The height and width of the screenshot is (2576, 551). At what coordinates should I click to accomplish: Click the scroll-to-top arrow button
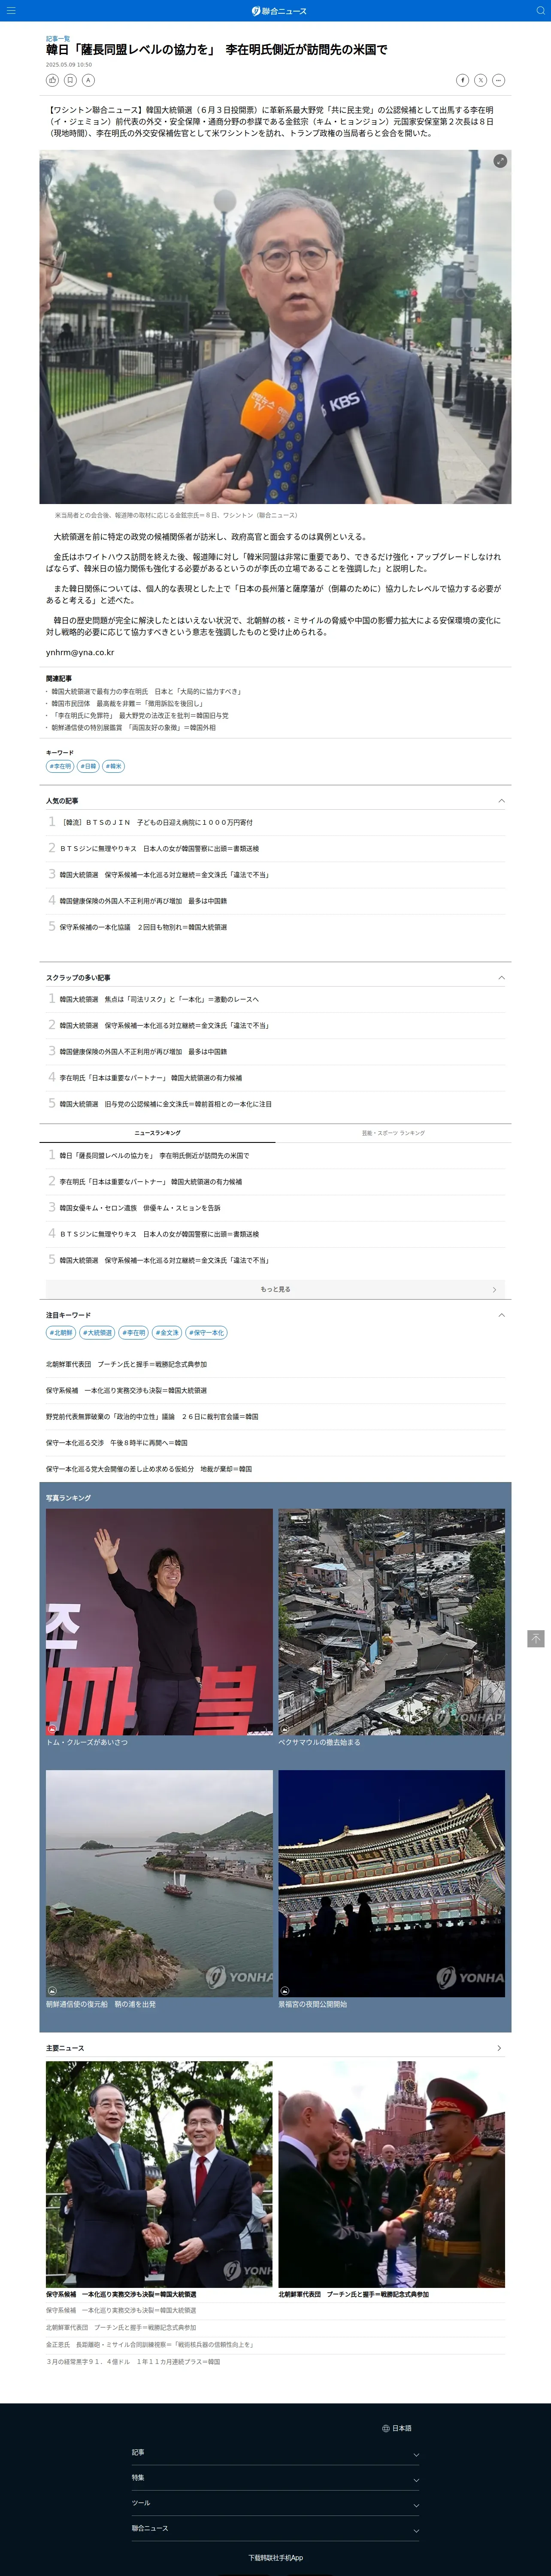click(x=536, y=1638)
